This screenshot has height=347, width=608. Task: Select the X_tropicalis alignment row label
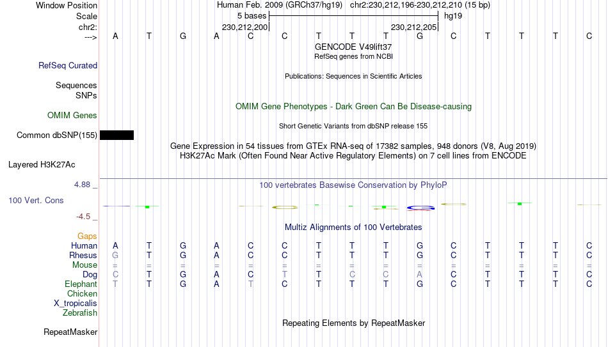(76, 304)
